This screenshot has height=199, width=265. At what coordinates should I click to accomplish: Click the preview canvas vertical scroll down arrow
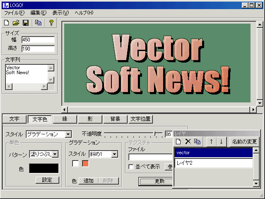260,103
